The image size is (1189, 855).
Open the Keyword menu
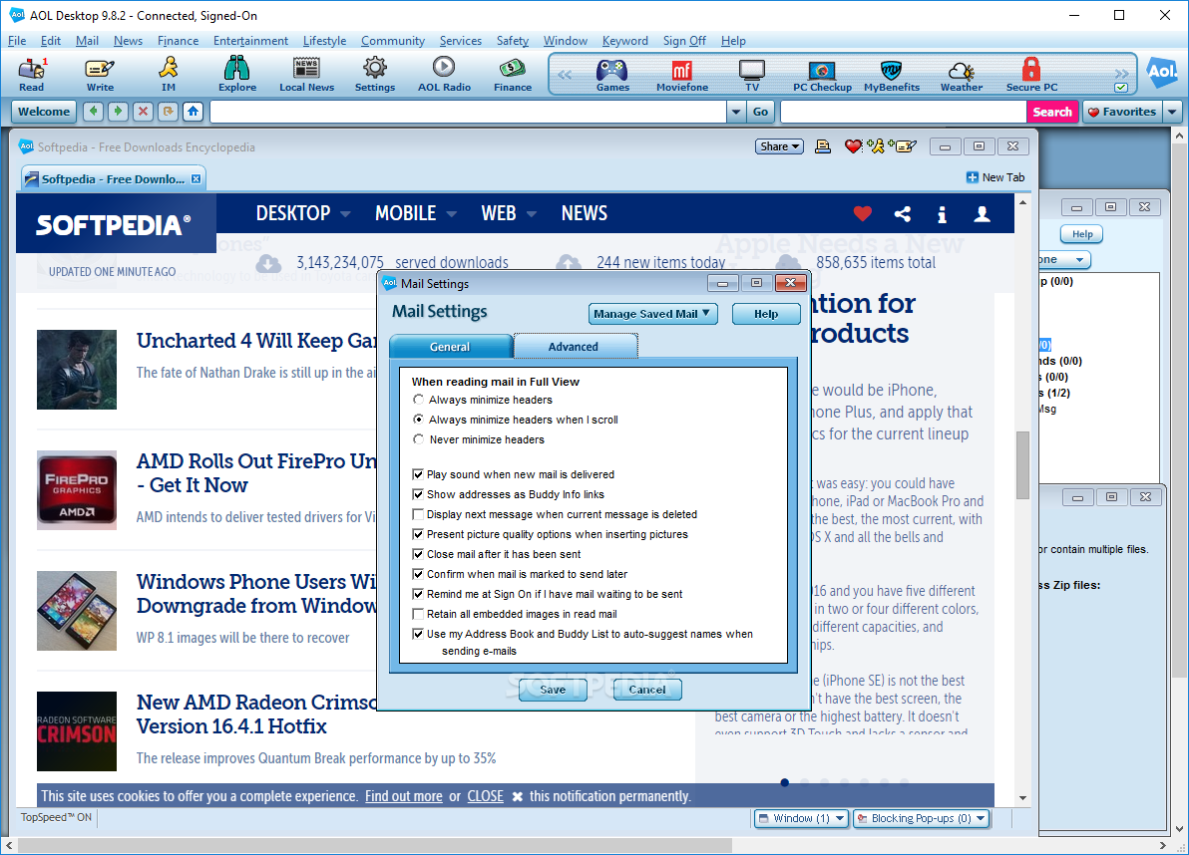[x=624, y=41]
